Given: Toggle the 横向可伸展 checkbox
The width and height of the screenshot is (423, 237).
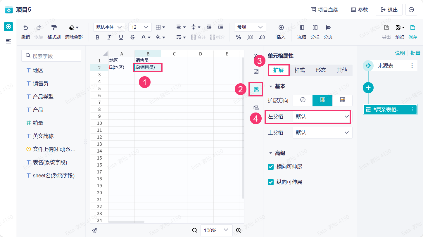Looking at the screenshot, I should coord(271,167).
